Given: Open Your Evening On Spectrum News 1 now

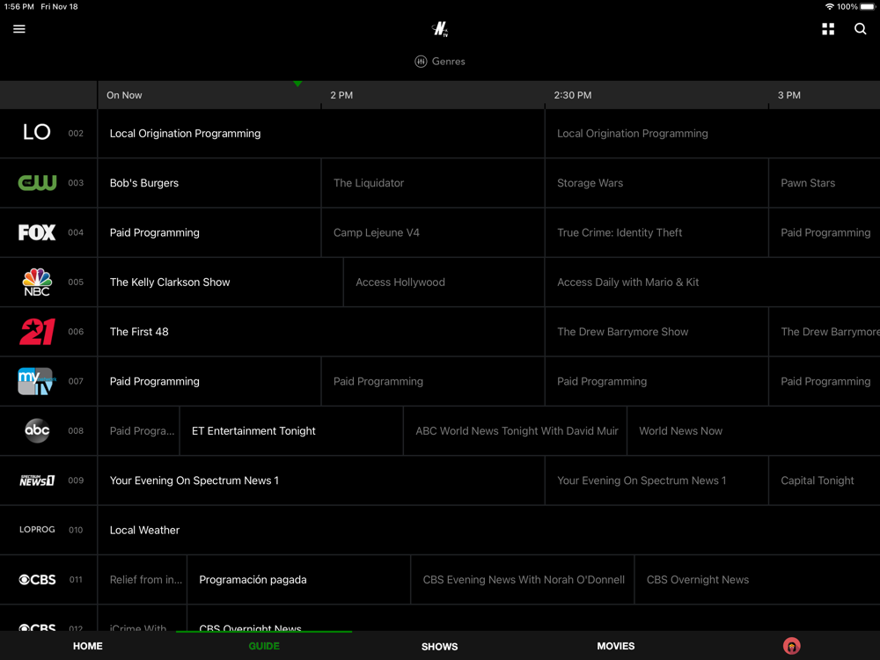Looking at the screenshot, I should coord(321,480).
